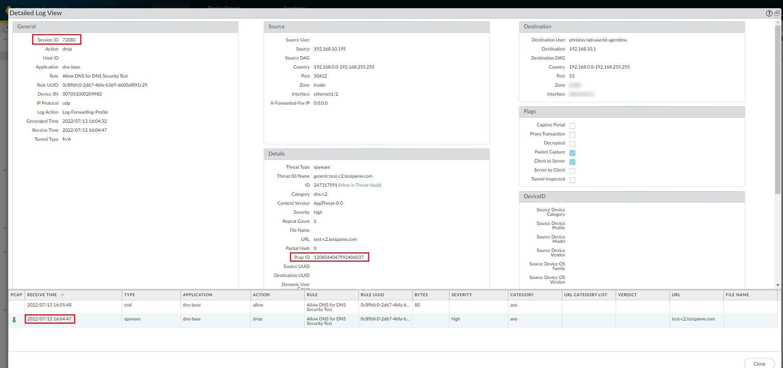Click the destination address 192.168.10.1
This screenshot has height=368, width=783.
[x=582, y=49]
